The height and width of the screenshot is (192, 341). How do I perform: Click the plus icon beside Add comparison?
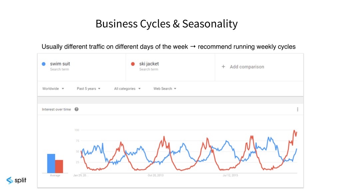point(223,67)
